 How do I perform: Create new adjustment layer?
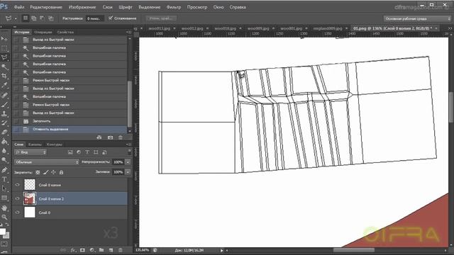[92, 250]
